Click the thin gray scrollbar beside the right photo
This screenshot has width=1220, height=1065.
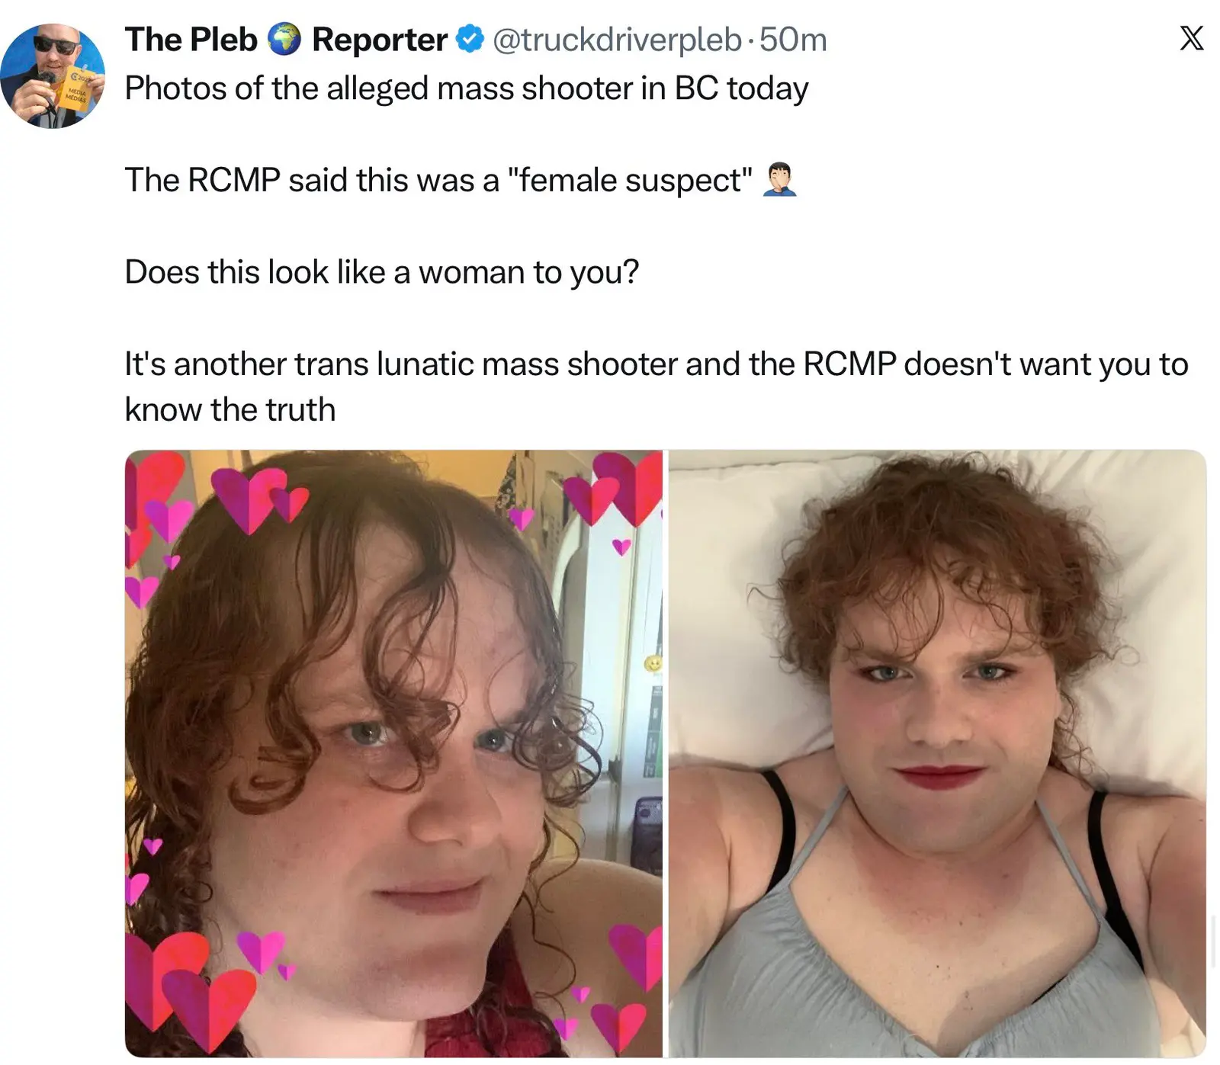point(1215,940)
